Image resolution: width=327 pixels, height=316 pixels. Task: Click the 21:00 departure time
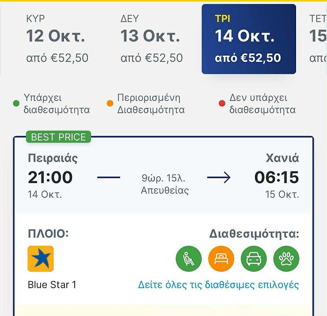point(50,177)
